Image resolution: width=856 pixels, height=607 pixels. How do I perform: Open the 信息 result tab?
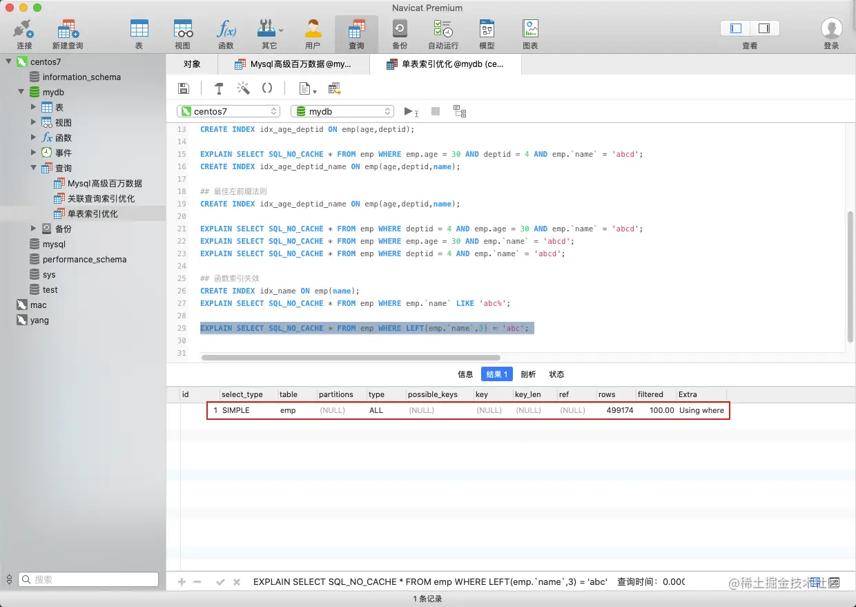pyautogui.click(x=465, y=374)
